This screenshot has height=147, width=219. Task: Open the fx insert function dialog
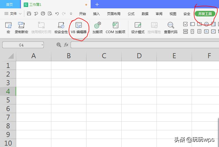point(66,45)
